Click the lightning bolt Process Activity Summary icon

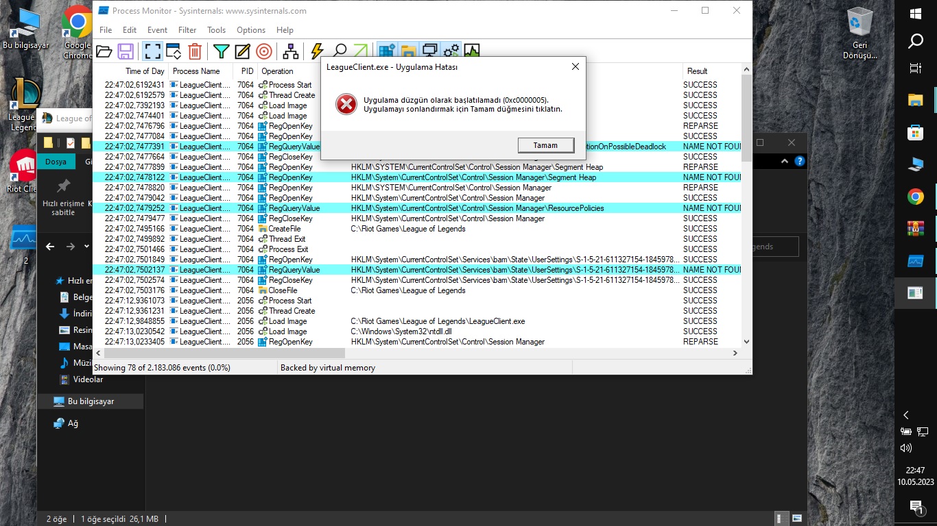coord(317,51)
